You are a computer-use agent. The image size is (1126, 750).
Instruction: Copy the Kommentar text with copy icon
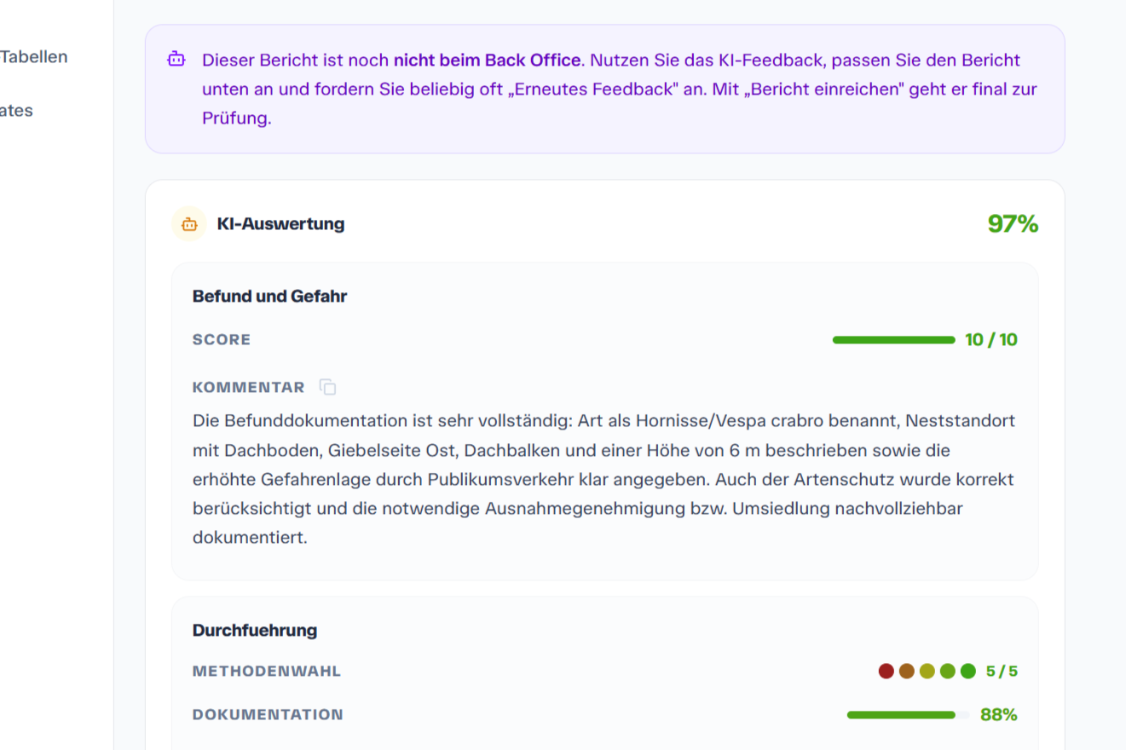pyautogui.click(x=327, y=387)
